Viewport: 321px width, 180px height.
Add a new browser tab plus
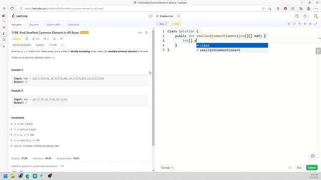pos(4,46)
